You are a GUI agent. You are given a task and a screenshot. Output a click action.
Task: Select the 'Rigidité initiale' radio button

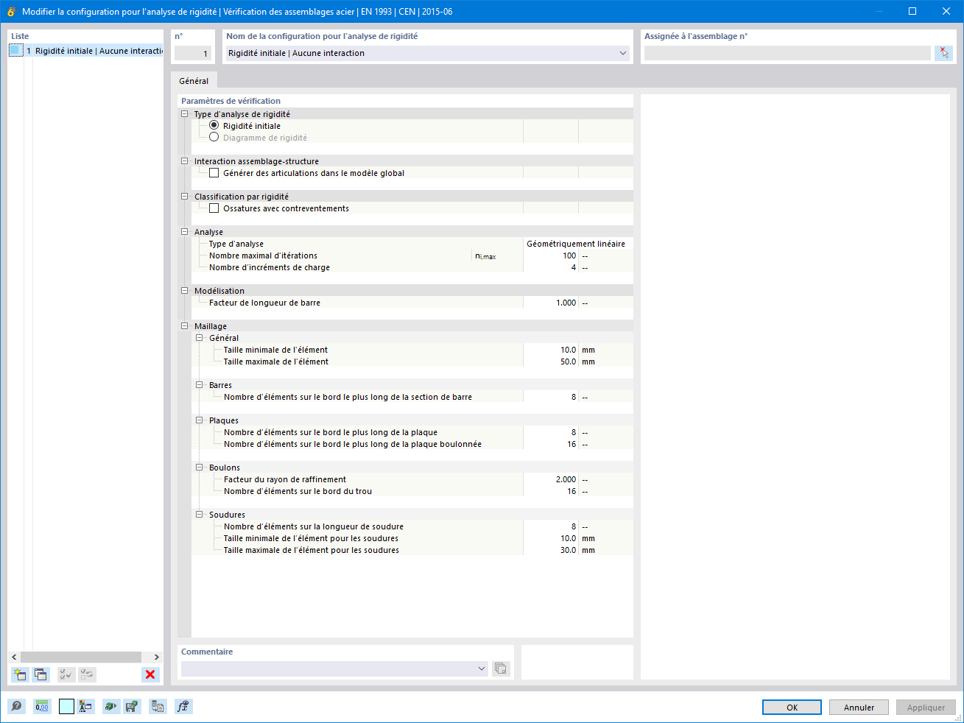point(214,125)
